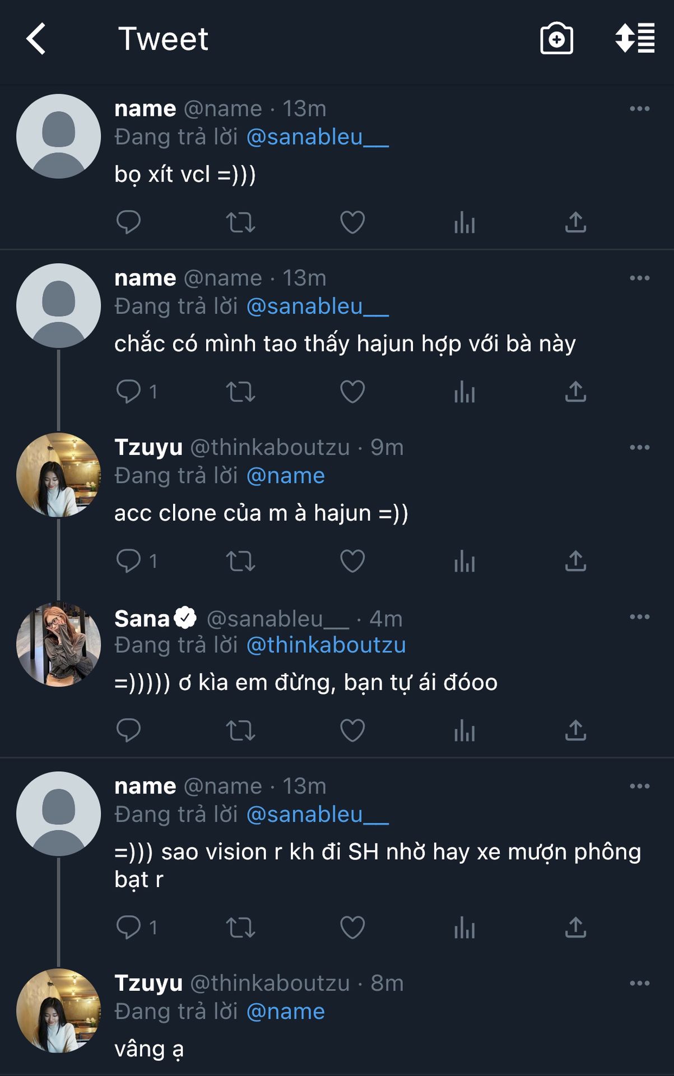This screenshot has width=674, height=1076.
Task: Tap the camera add-photo icon in header
Action: tap(556, 39)
